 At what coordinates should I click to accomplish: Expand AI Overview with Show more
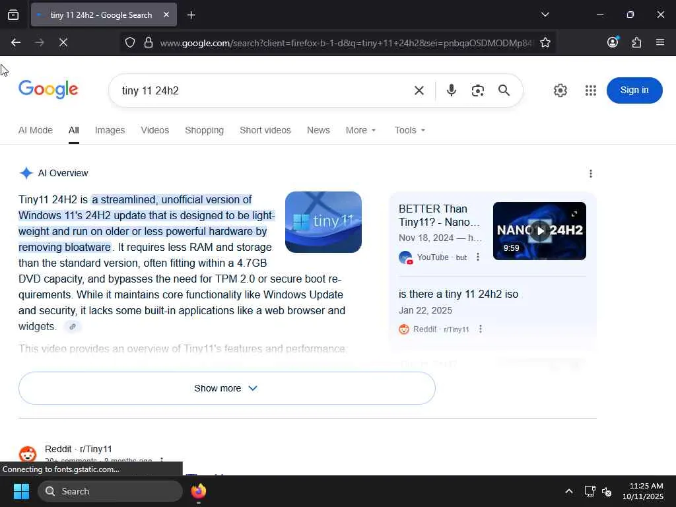point(227,388)
